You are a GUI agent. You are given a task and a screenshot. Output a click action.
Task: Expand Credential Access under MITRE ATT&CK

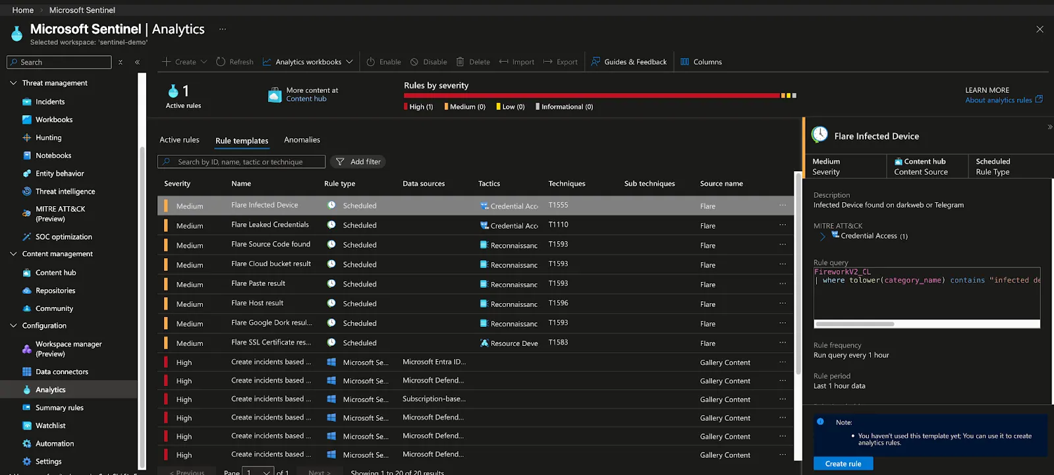pos(822,236)
